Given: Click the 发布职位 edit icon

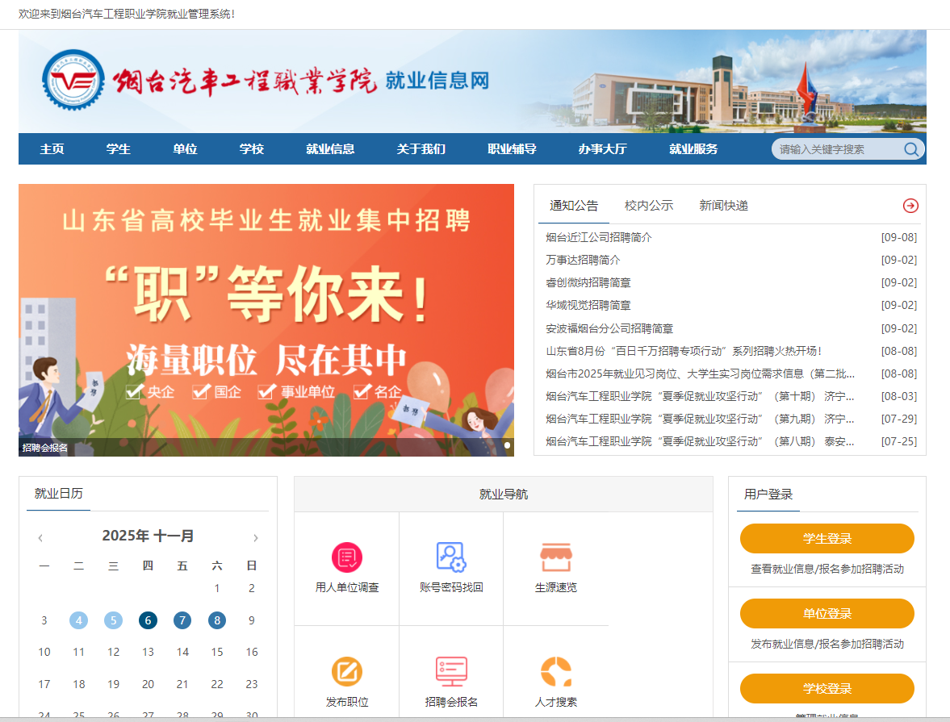Looking at the screenshot, I should pos(347,671).
